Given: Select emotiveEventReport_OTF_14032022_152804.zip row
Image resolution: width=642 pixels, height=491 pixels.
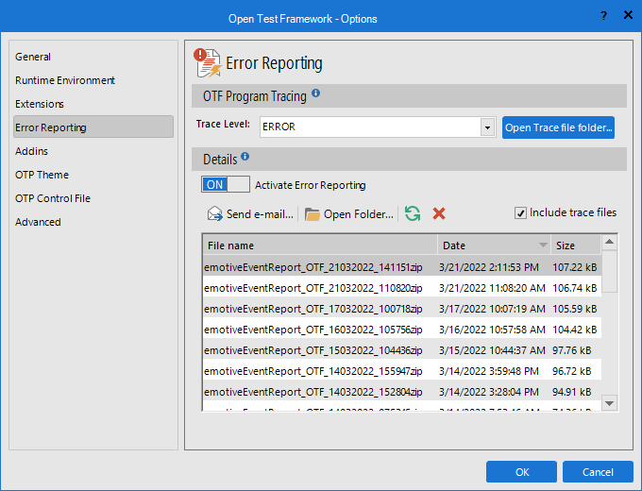Looking at the screenshot, I should point(402,392).
